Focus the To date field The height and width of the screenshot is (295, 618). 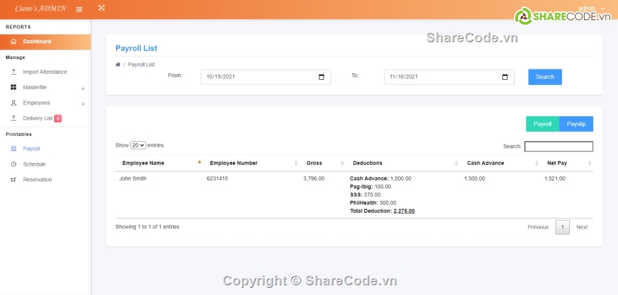(x=450, y=77)
